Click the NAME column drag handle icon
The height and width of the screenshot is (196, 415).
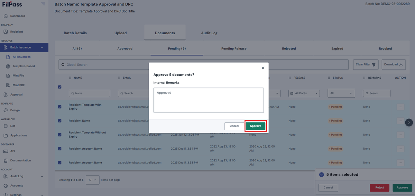pos(71,78)
